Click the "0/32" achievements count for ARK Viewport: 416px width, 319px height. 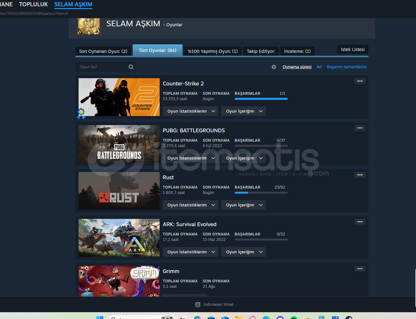pos(281,234)
